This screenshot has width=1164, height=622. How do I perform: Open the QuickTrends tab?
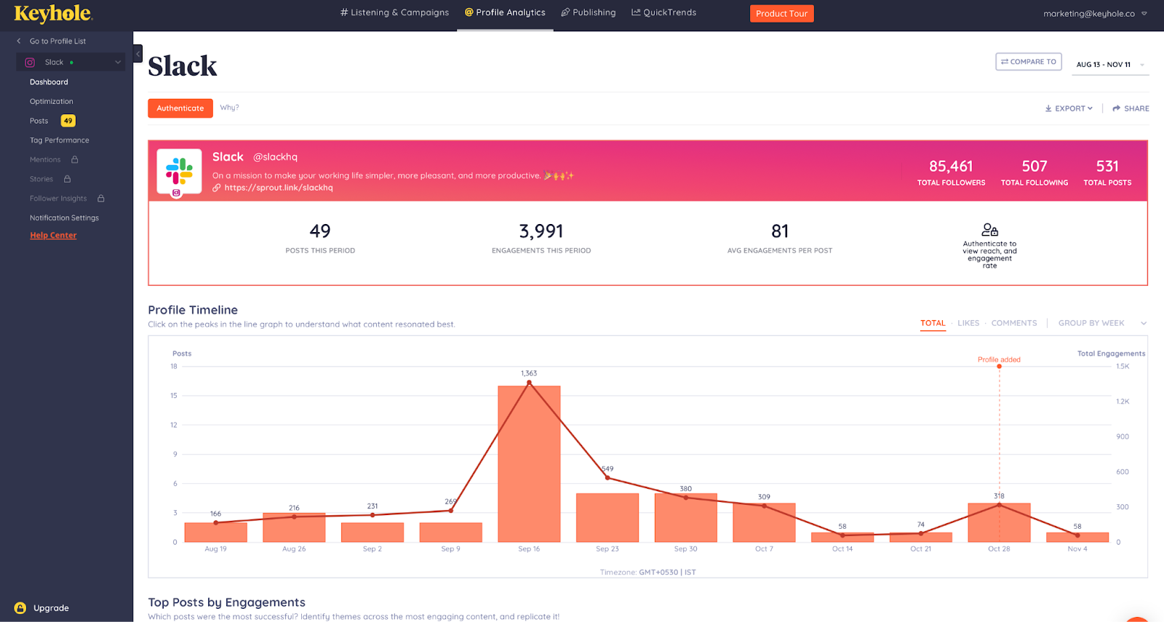pyautogui.click(x=663, y=12)
